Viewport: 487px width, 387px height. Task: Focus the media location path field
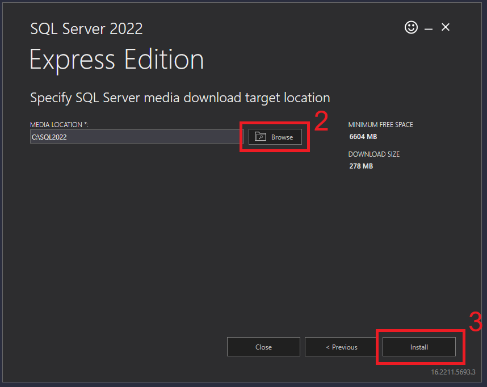click(x=136, y=137)
